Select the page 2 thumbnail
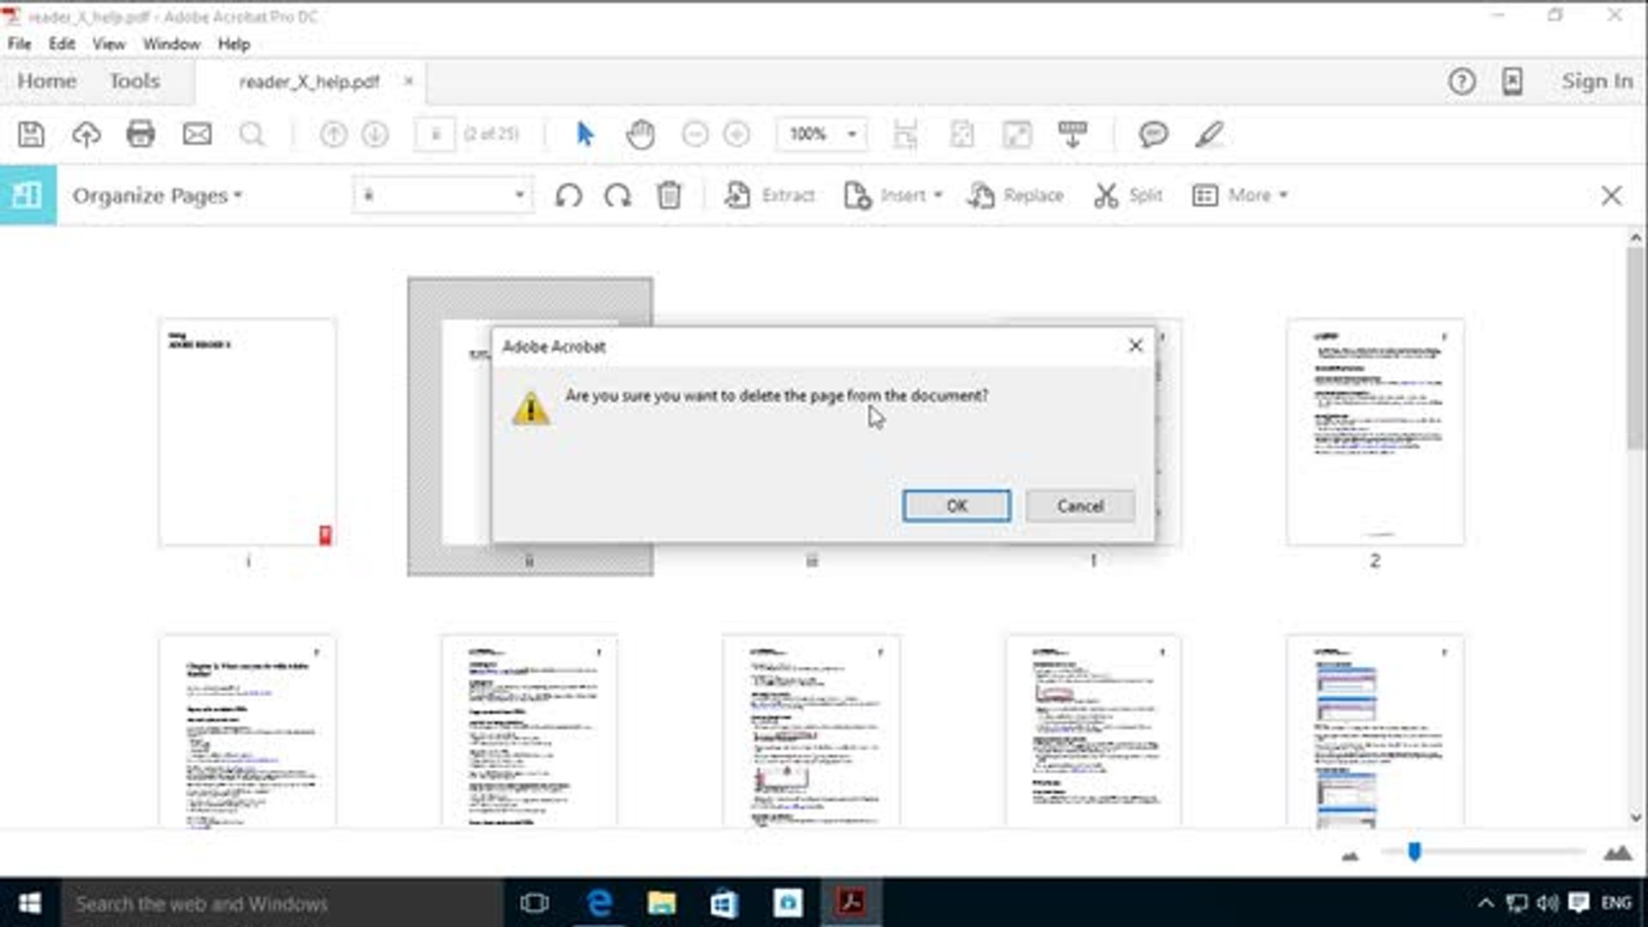 pos(1374,433)
